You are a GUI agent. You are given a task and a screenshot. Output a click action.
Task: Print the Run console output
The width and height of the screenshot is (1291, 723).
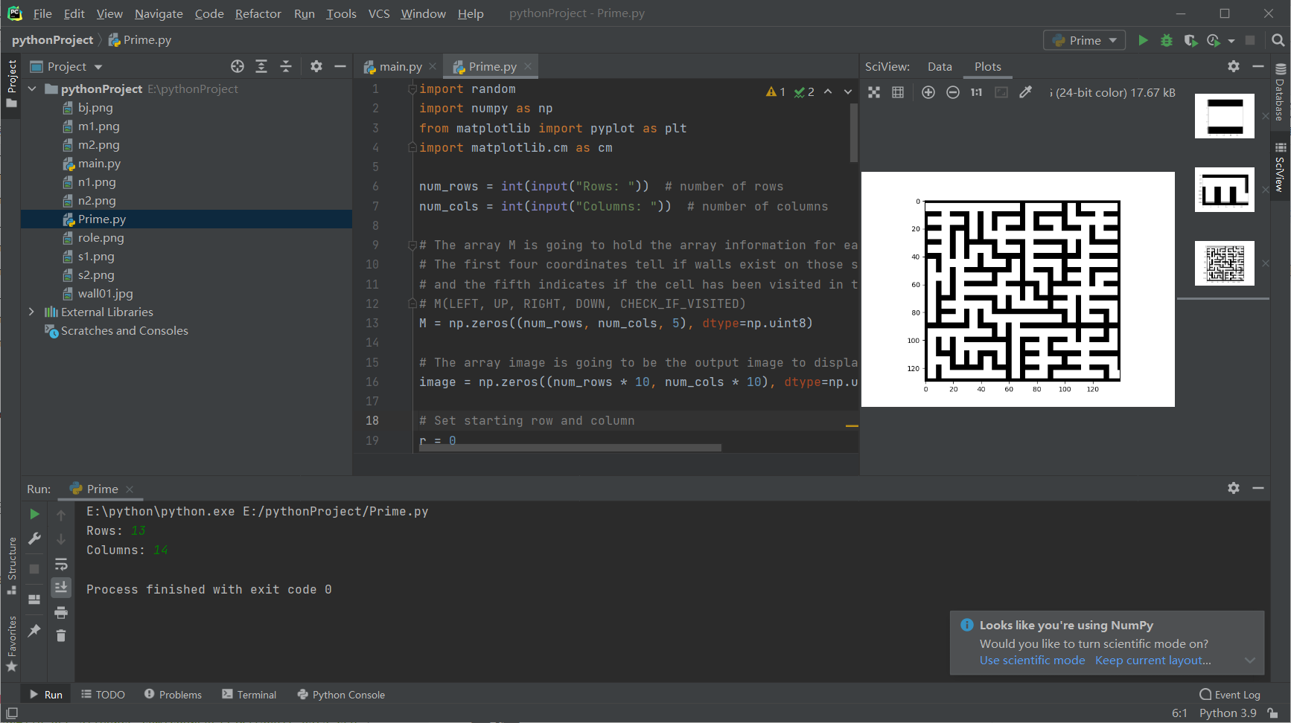point(61,612)
